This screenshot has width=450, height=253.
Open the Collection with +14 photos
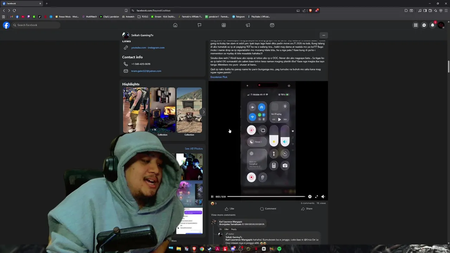[162, 110]
